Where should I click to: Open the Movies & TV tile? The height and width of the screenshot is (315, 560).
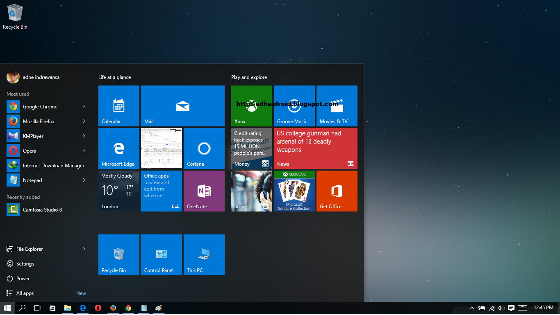(x=337, y=106)
